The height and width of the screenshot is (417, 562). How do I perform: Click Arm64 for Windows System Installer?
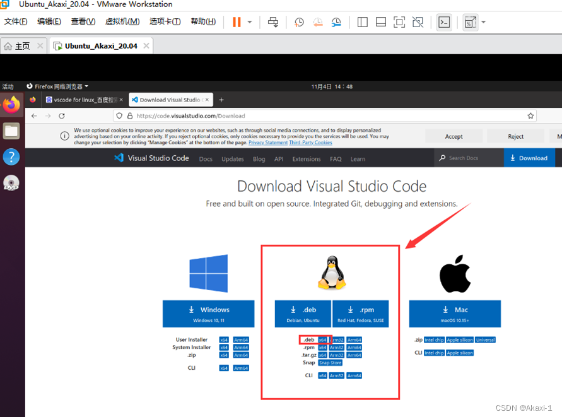coord(241,348)
